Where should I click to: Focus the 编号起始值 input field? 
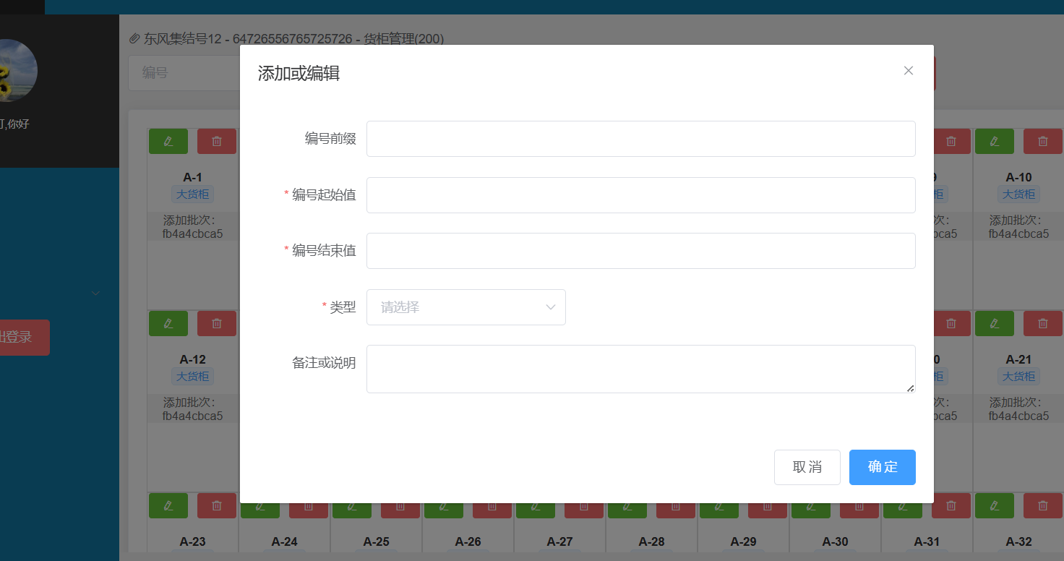pos(641,195)
